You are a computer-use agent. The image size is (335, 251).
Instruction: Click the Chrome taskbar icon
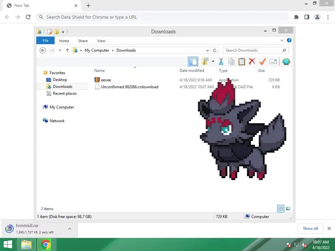(46, 244)
